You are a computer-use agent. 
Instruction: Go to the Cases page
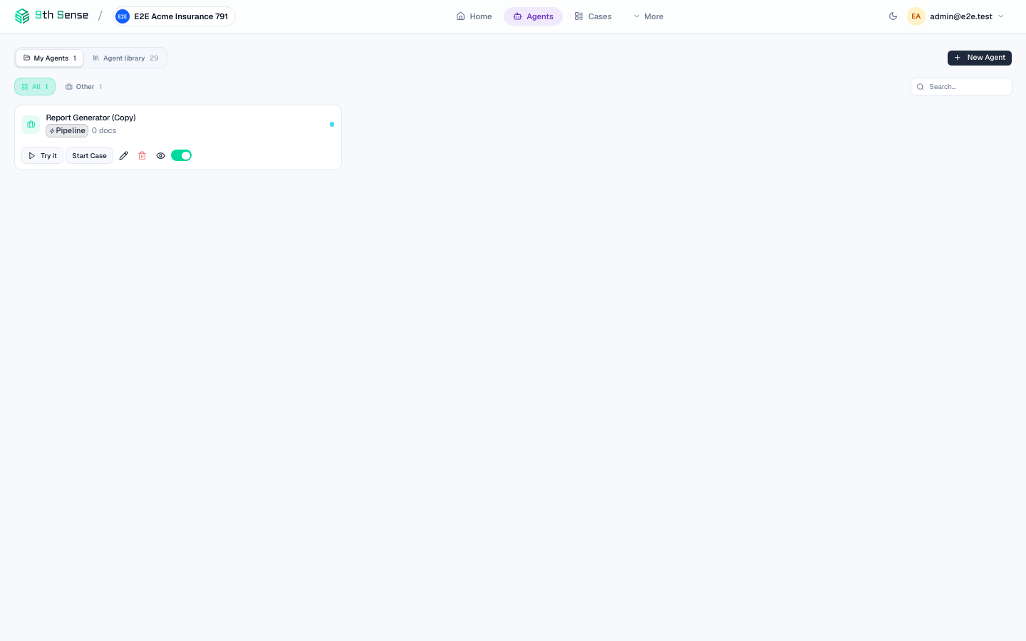(x=593, y=16)
